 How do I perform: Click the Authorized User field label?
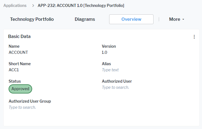[117, 81]
